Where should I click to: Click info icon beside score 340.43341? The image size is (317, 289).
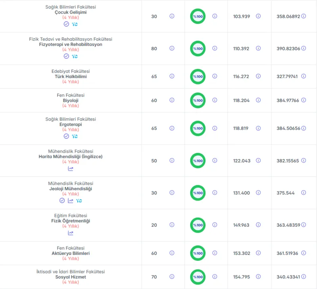(304, 276)
